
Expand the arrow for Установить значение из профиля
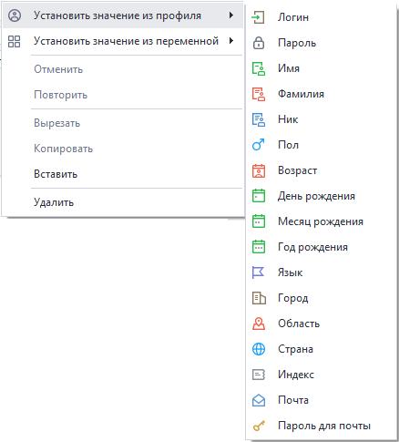231,15
